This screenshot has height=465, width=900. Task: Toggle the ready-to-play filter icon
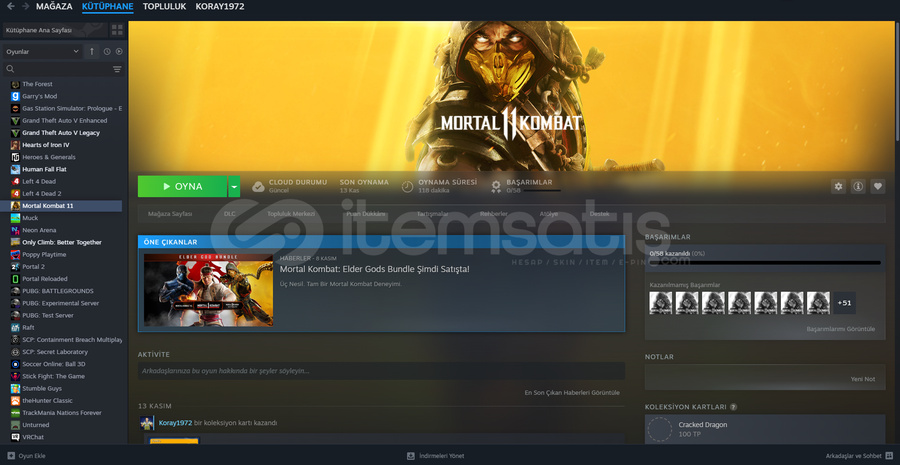point(119,52)
